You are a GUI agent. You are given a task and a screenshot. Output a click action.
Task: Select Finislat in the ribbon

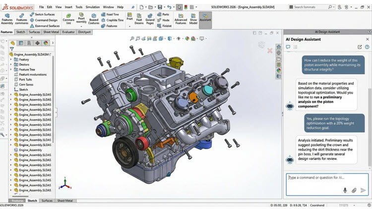(x=164, y=26)
